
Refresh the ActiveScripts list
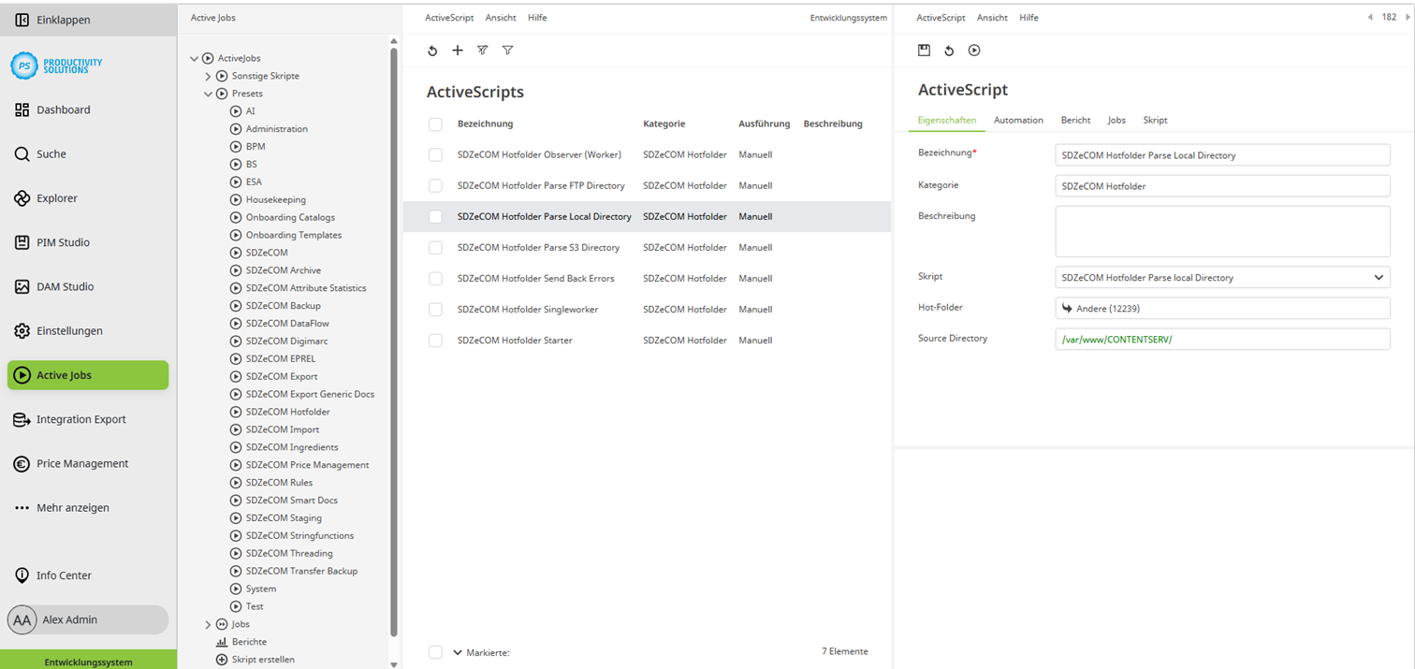pos(432,50)
